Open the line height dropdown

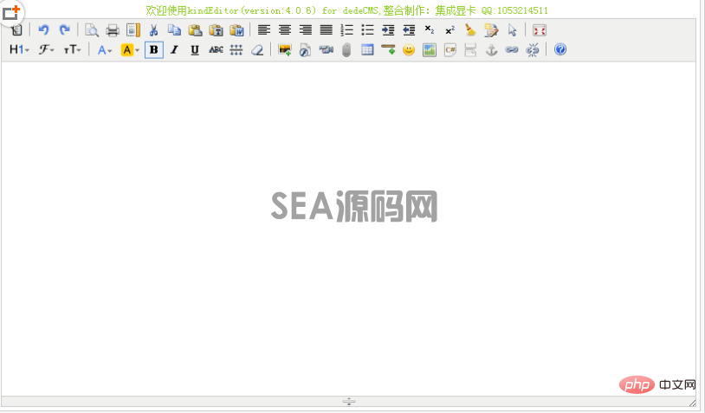[236, 50]
